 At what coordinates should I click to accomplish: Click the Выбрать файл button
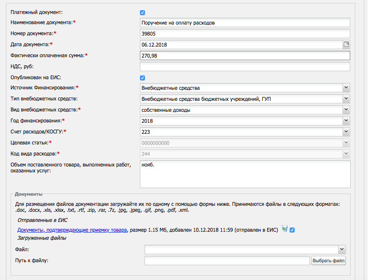[328, 261]
